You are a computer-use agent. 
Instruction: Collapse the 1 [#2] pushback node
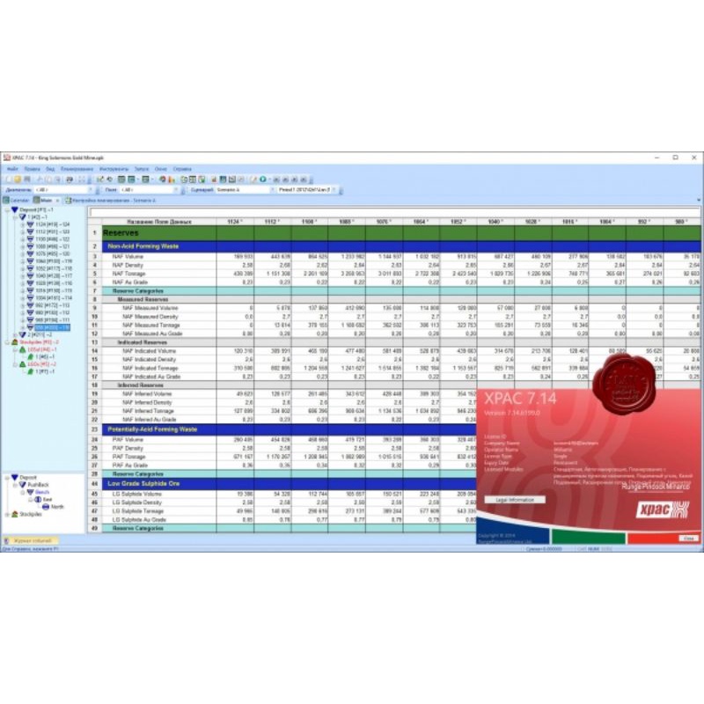[15, 216]
